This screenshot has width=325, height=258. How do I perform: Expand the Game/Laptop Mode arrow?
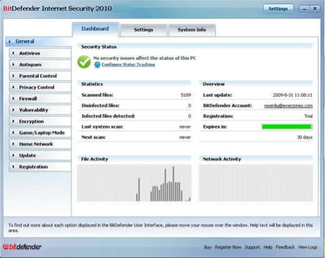point(13,132)
